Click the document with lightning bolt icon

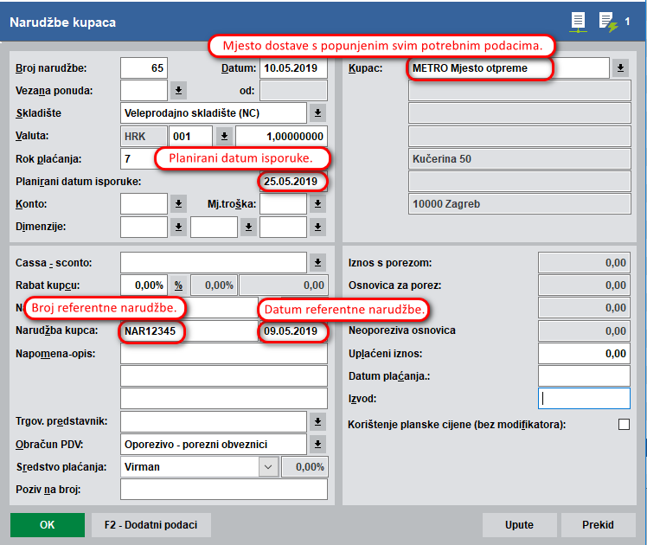pos(608,22)
